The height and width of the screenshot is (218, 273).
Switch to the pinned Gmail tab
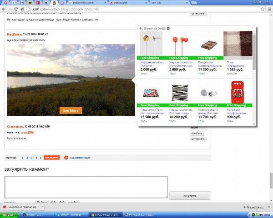(22, 3)
